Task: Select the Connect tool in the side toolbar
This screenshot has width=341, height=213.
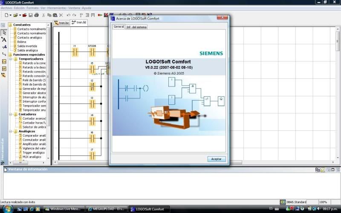Action: 4,54
